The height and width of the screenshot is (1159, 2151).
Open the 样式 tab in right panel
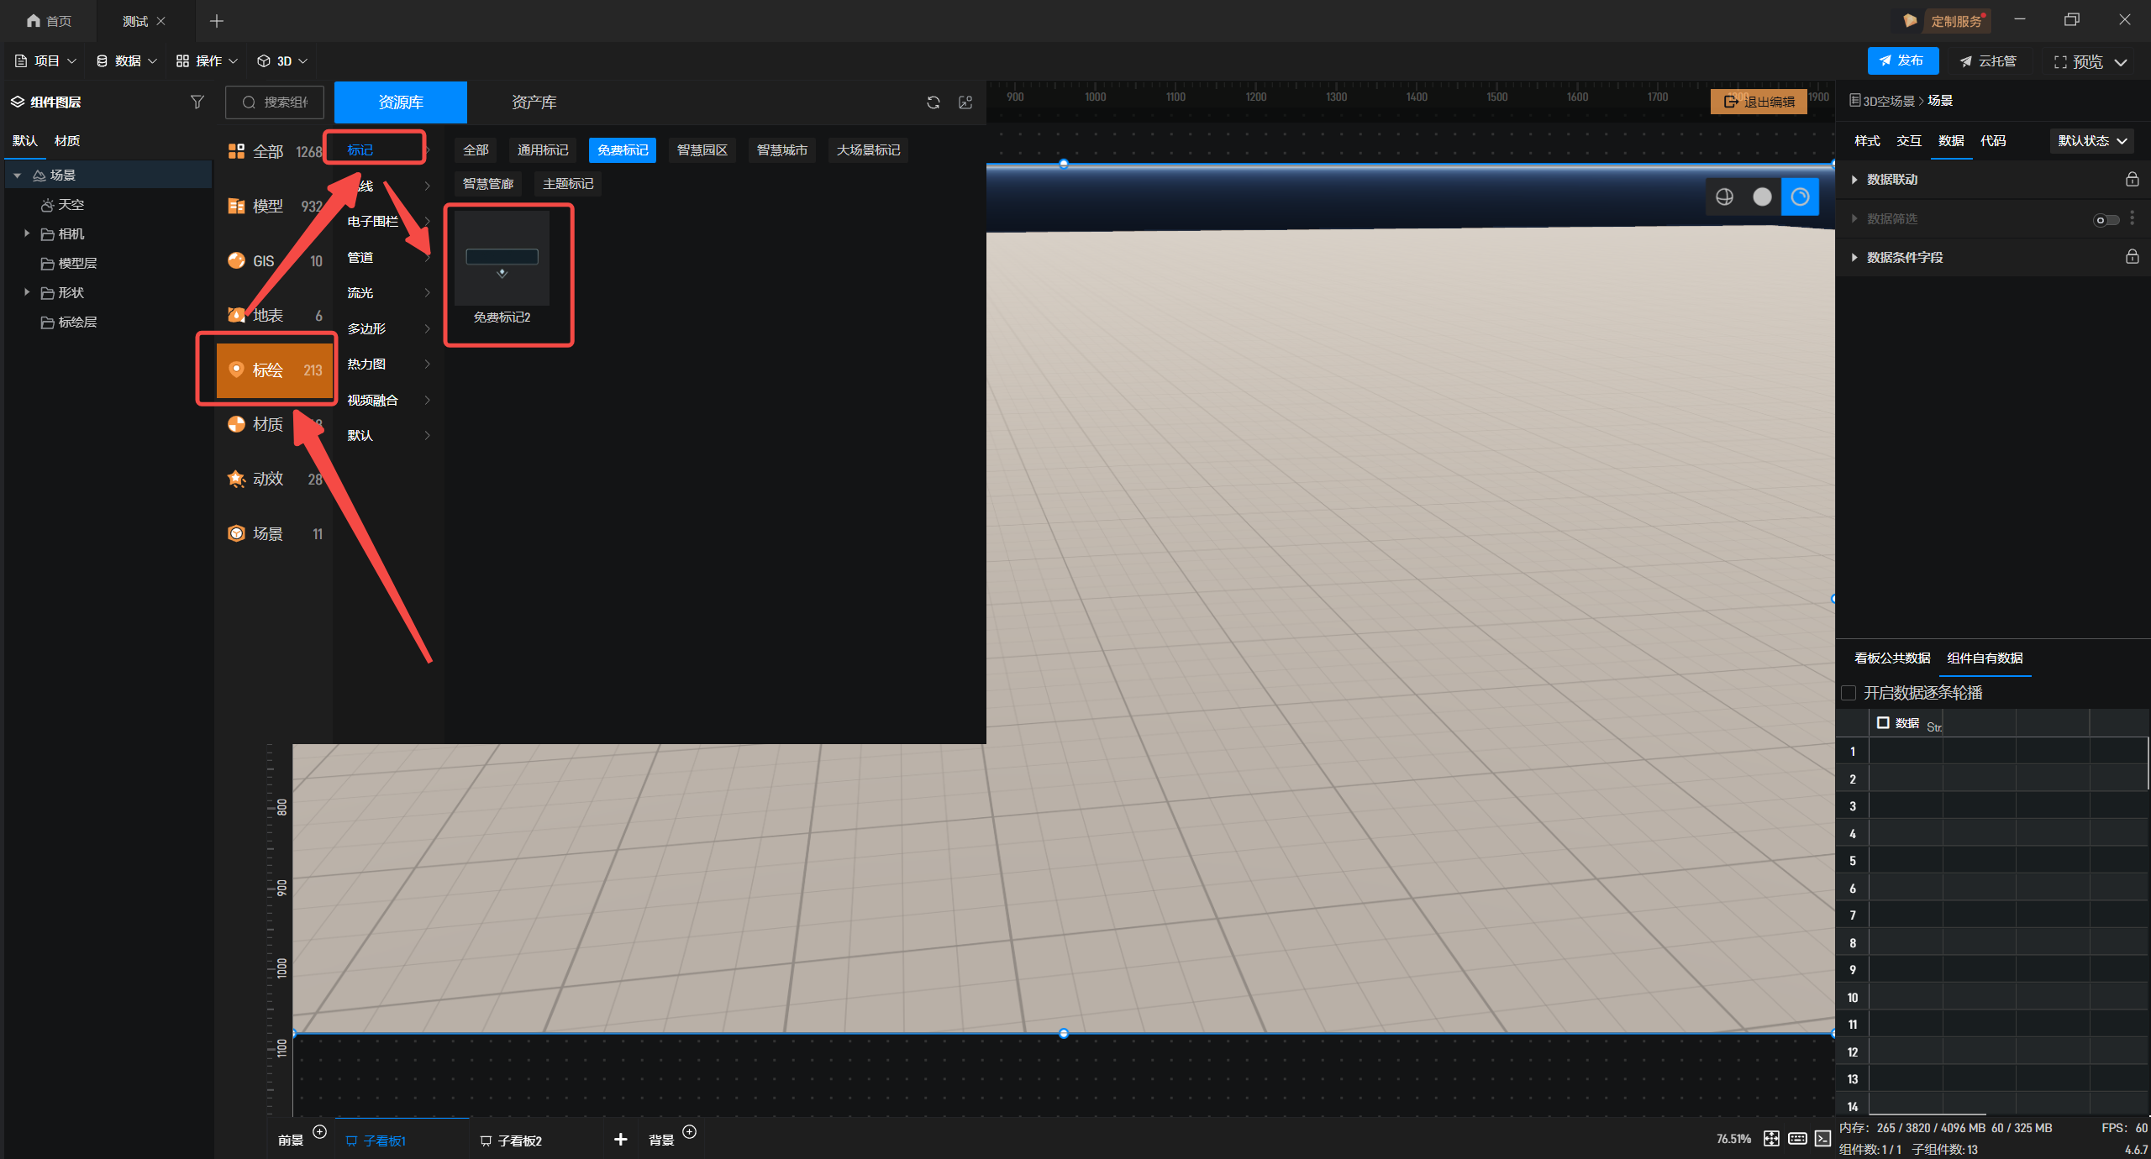[1867, 141]
